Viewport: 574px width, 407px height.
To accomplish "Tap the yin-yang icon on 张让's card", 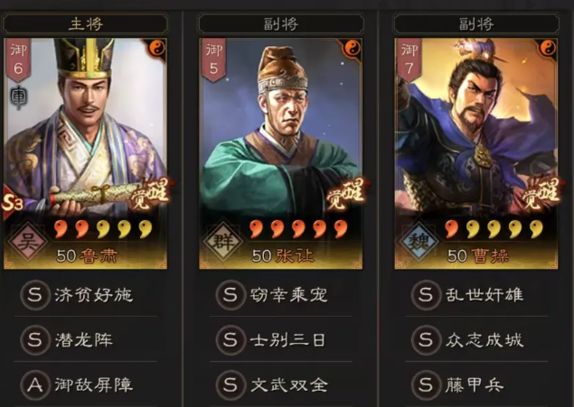I will pyautogui.click(x=353, y=48).
